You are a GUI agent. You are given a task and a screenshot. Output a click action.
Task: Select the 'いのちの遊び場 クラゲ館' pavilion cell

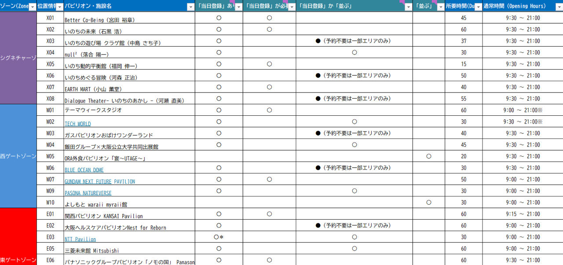click(129, 41)
